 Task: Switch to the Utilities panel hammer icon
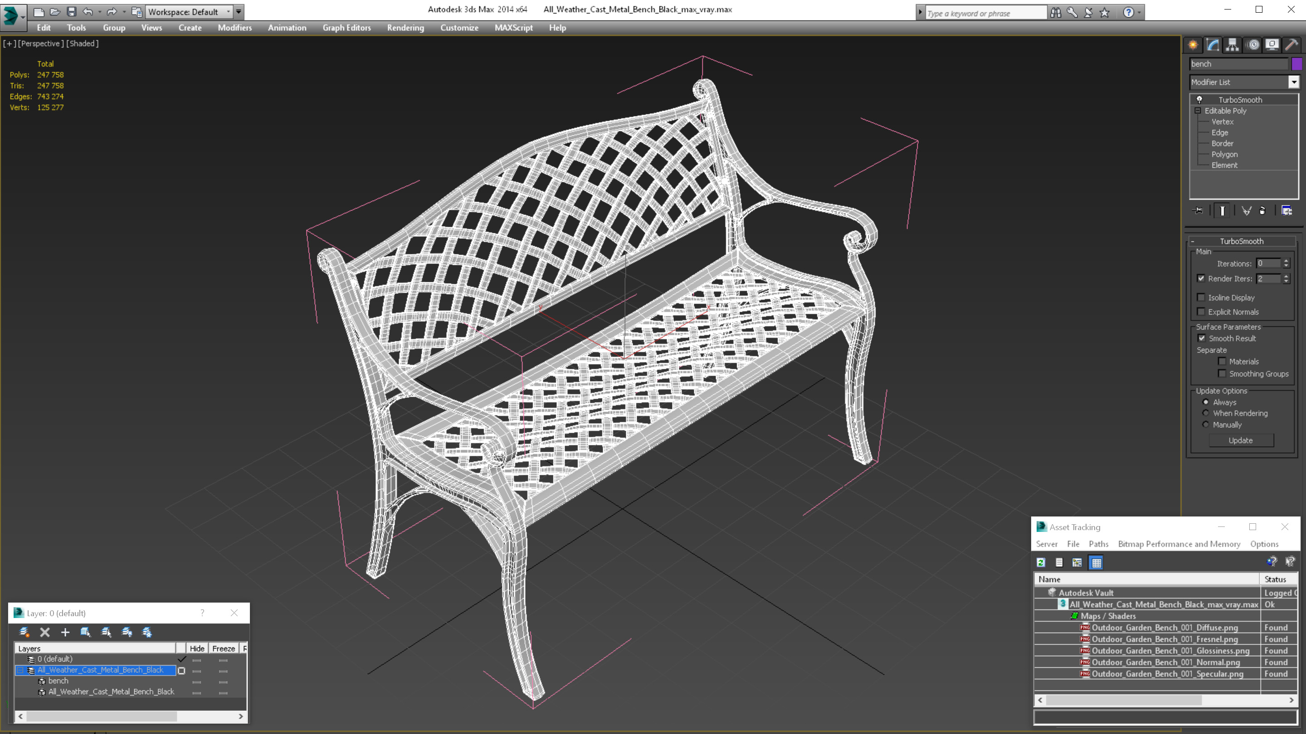1291,45
